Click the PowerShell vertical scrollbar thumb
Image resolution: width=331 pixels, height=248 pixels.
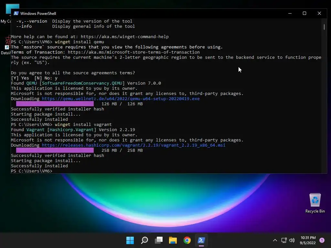click(x=324, y=27)
